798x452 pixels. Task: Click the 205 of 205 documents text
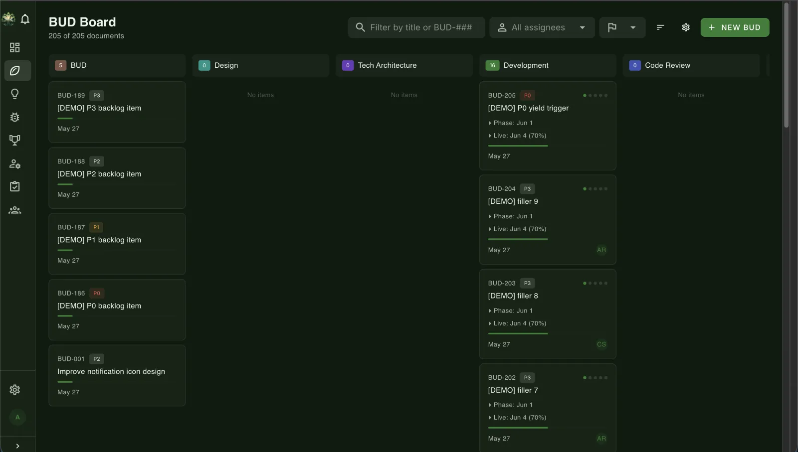(86, 36)
